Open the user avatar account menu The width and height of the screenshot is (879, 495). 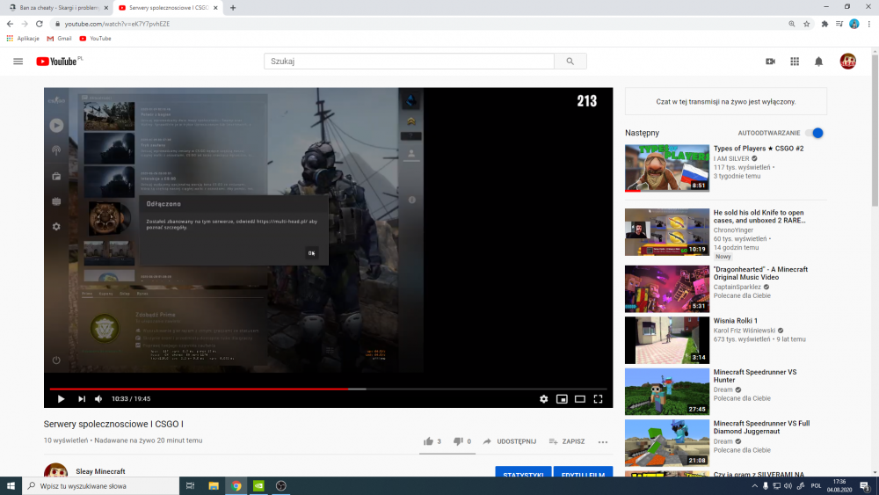[847, 62]
